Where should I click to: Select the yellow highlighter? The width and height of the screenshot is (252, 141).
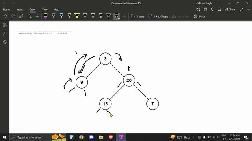pos(77,16)
